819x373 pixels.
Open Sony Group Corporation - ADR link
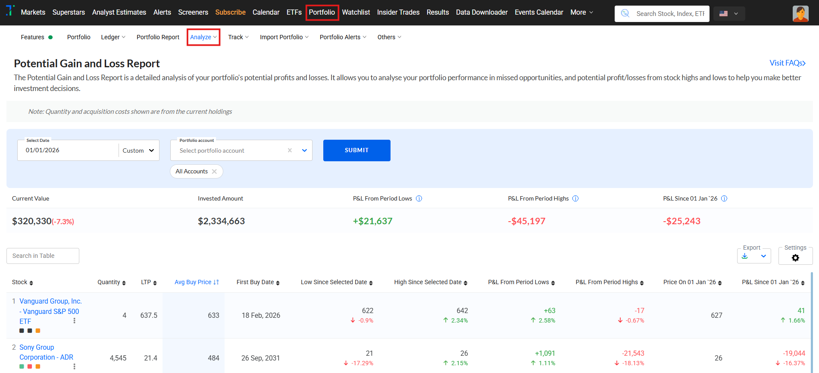tap(46, 352)
